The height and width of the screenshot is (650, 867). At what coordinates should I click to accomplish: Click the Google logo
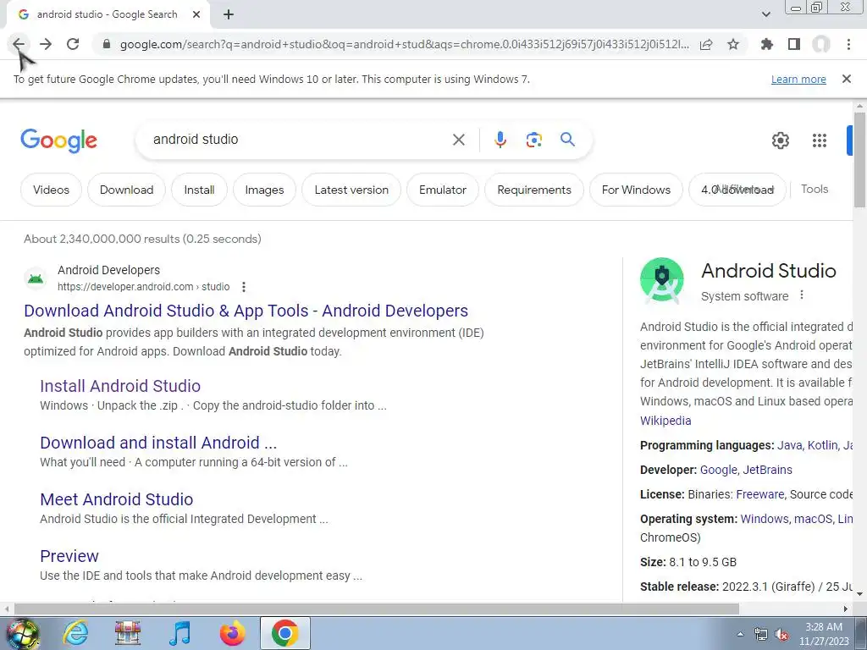(x=58, y=140)
